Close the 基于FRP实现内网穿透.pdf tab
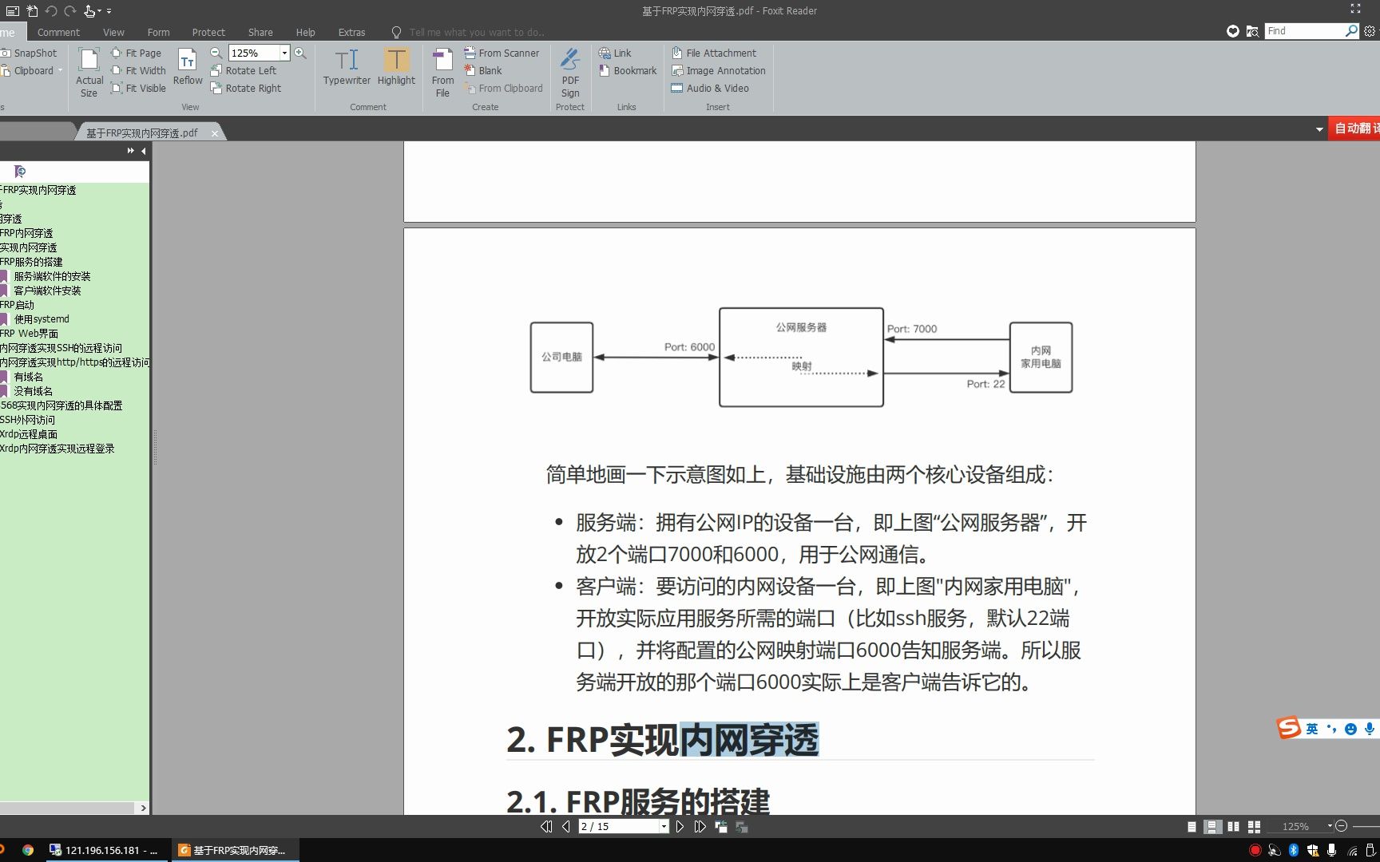Screen dimensions: 1380x862 [x=214, y=133]
